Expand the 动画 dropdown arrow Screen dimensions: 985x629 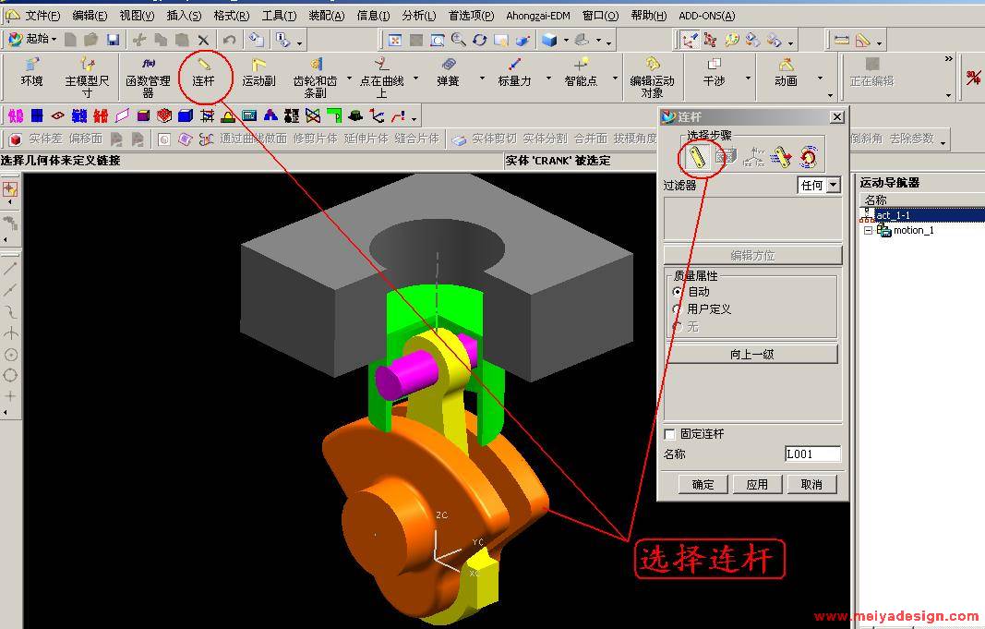(x=819, y=79)
